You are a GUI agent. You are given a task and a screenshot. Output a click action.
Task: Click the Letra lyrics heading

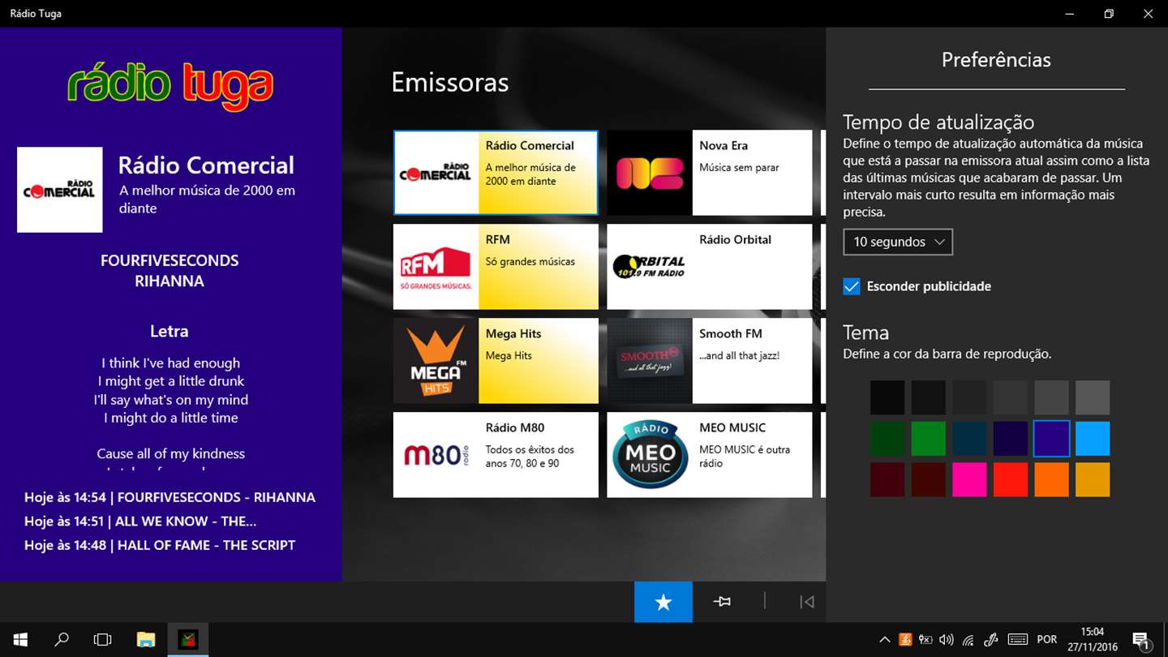pyautogui.click(x=169, y=331)
